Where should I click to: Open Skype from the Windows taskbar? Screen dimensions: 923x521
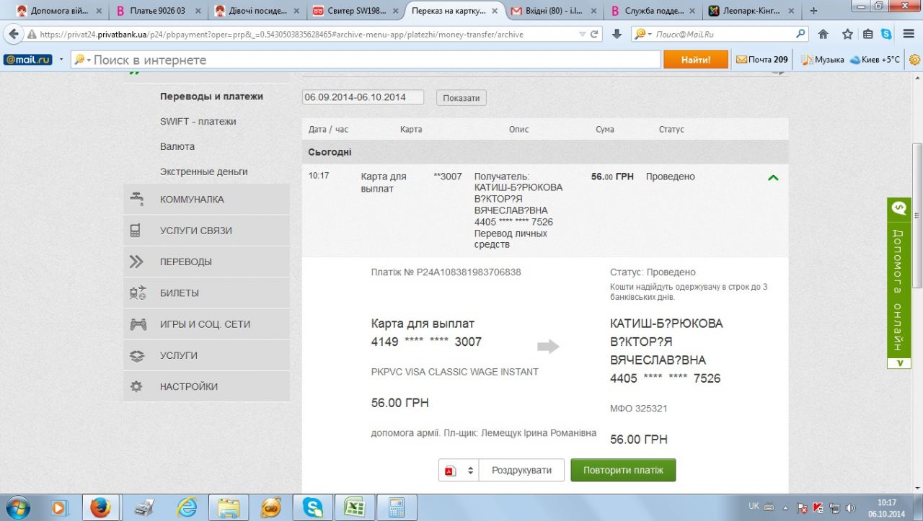tap(313, 508)
